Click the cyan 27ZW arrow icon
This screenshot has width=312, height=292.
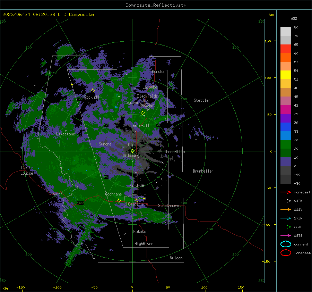286,218
